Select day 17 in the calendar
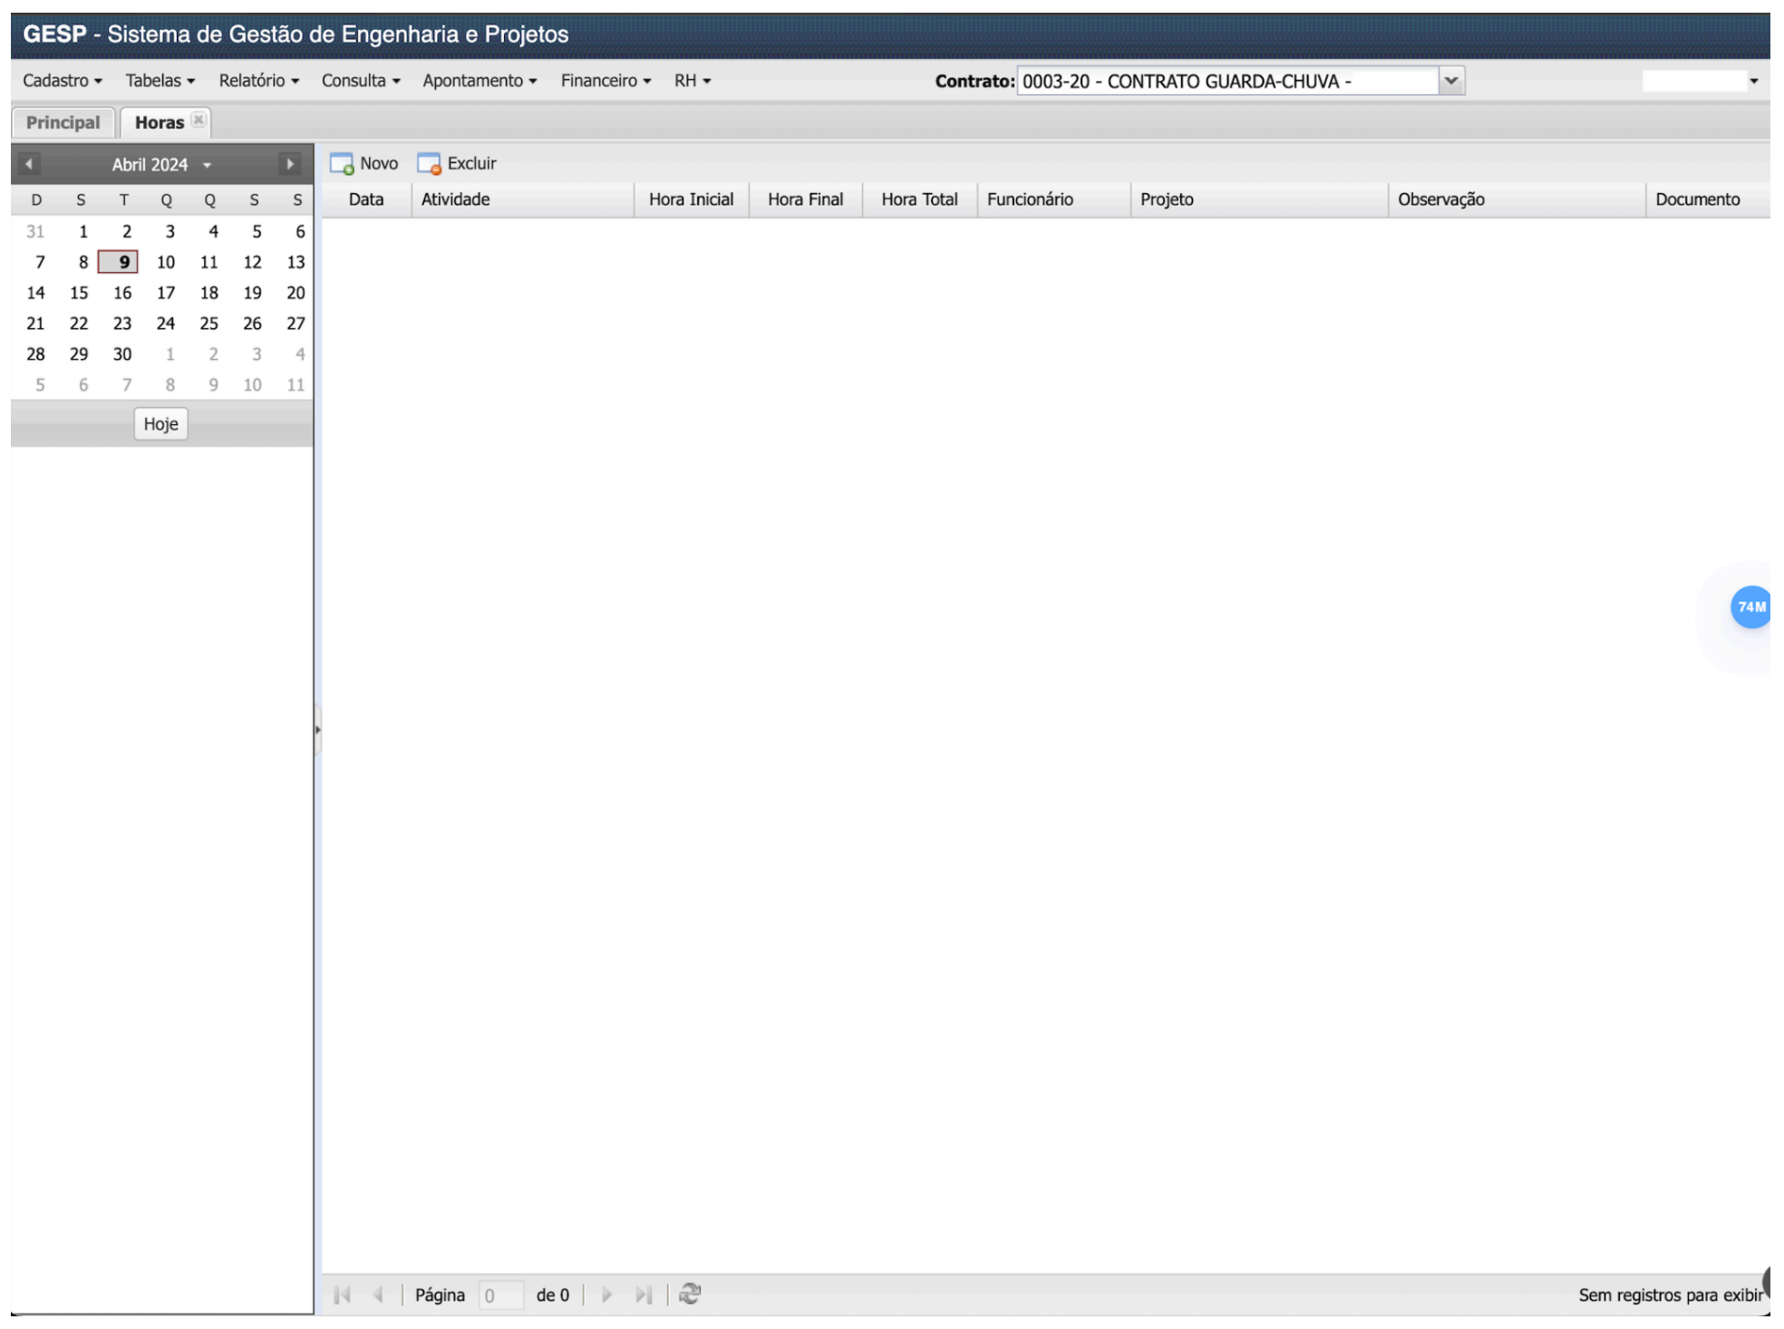 point(166,293)
